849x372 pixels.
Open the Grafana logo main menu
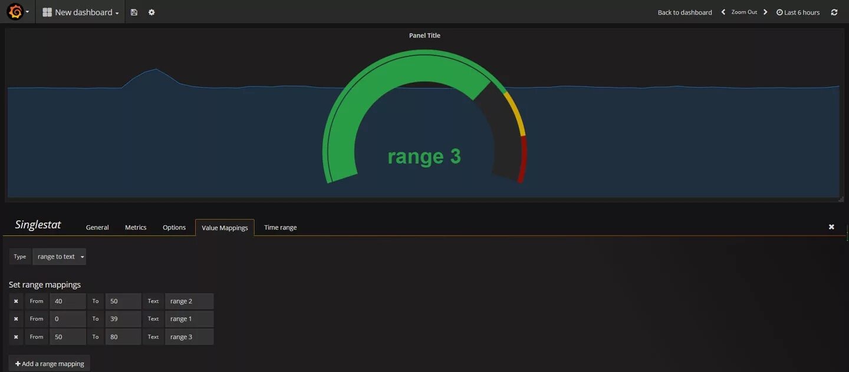pos(18,12)
